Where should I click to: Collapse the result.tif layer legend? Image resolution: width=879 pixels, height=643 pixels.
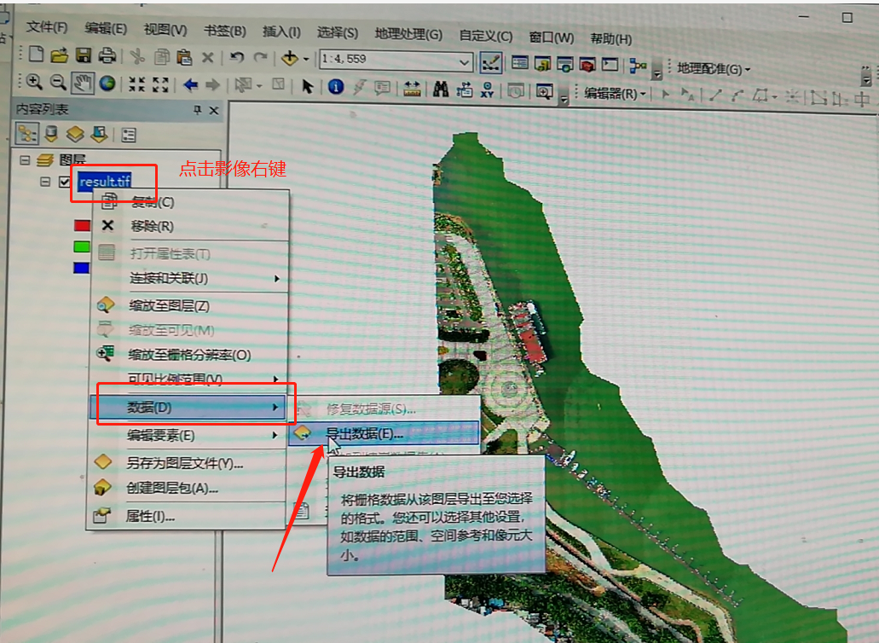click(x=45, y=182)
